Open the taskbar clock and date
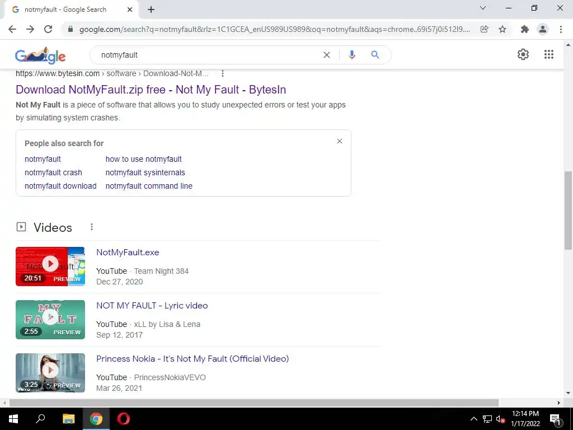This screenshot has width=573, height=430. (525, 419)
